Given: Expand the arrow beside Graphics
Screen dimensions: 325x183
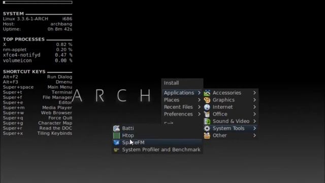Looking at the screenshot, I should click(x=254, y=100).
